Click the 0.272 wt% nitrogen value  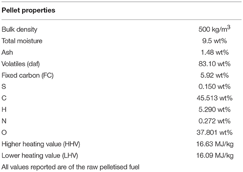[215, 121]
